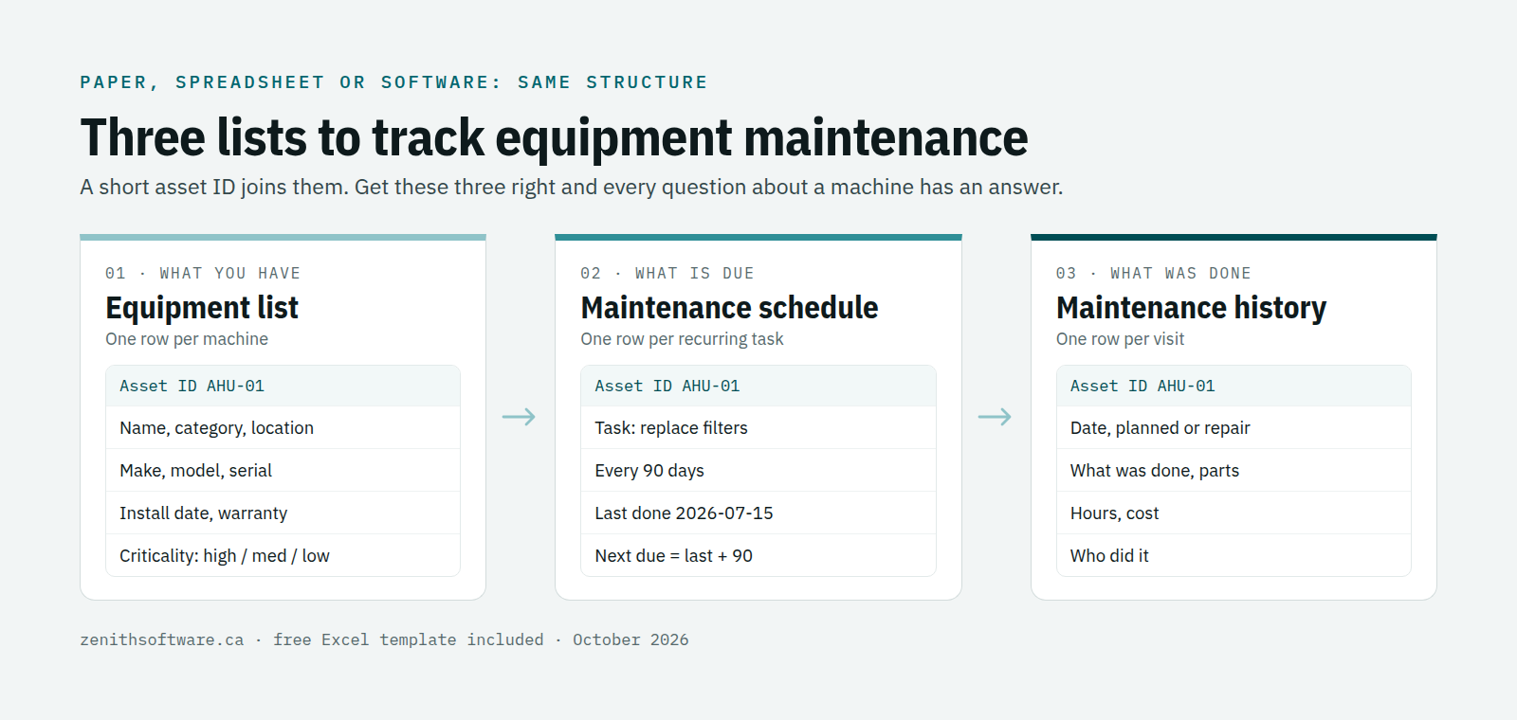This screenshot has width=1517, height=720.
Task: Select 'Asset ID AHU-01' in Maintenance schedule card
Action: (758, 386)
